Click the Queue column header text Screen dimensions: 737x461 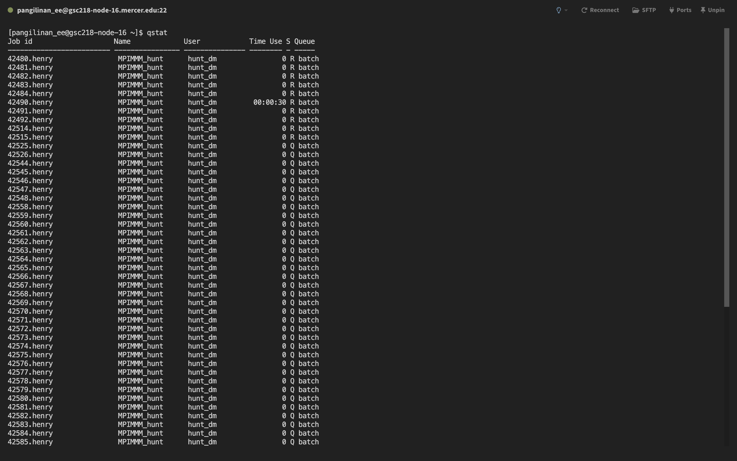(x=304, y=41)
